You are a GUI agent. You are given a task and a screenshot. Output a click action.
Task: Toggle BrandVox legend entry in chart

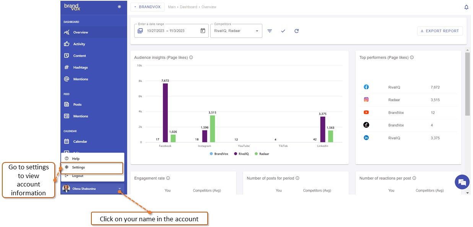219,154
